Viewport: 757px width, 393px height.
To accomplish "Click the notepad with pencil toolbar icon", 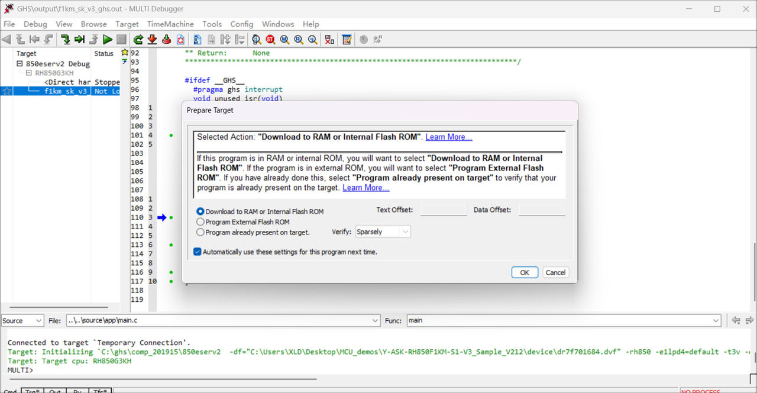I will pyautogui.click(x=347, y=40).
